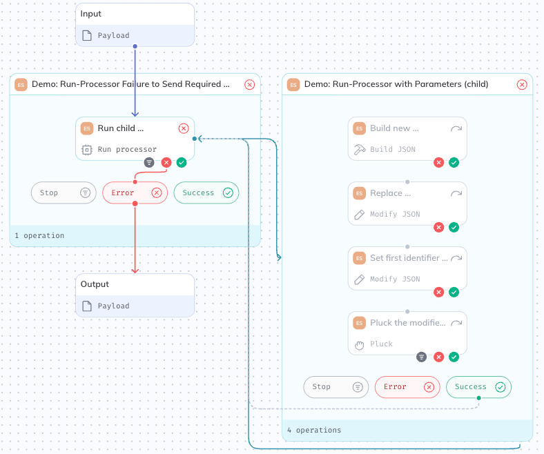Click the ES badge on the Failure to Send Required group
Screen dimensions: 544x454
(x=21, y=85)
